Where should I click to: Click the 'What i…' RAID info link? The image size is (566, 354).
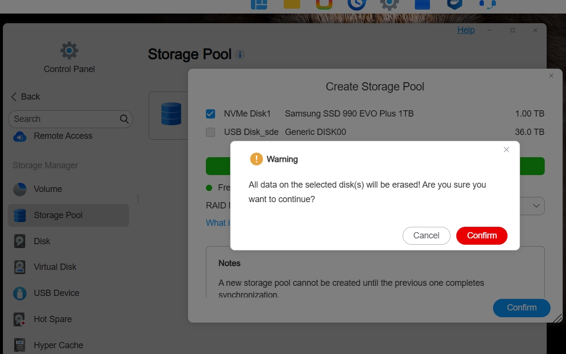click(218, 223)
